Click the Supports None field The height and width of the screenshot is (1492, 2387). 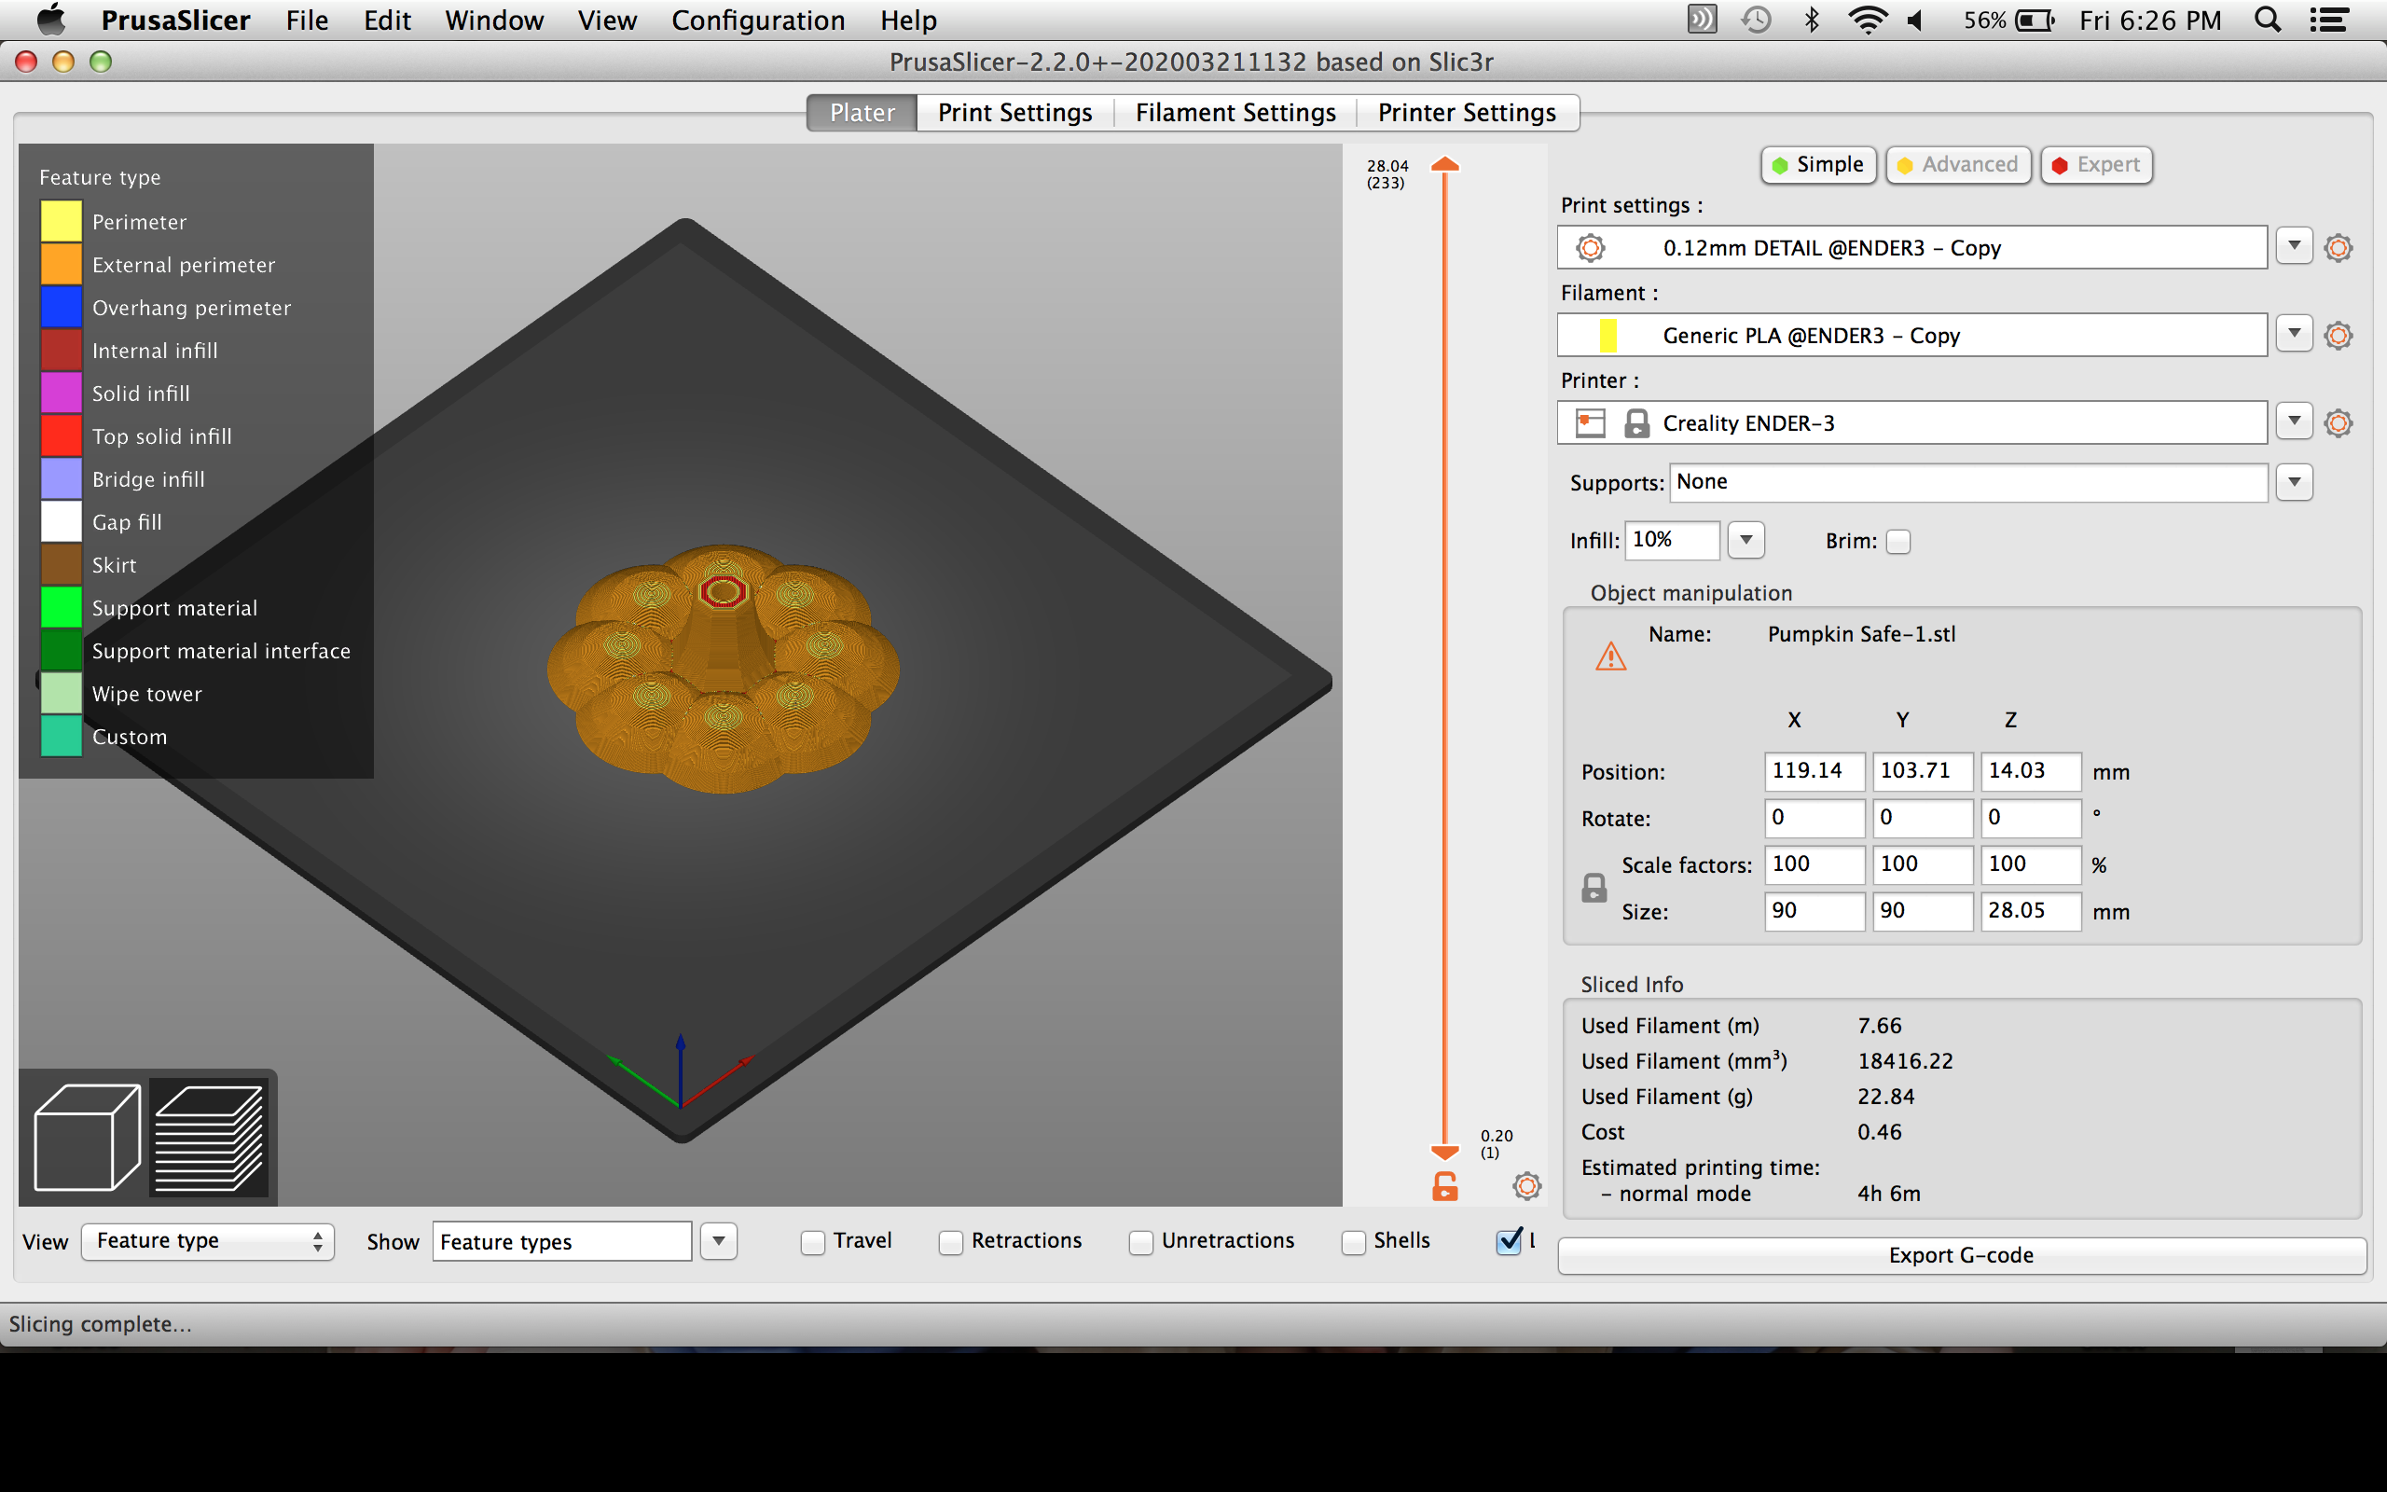tap(1968, 482)
